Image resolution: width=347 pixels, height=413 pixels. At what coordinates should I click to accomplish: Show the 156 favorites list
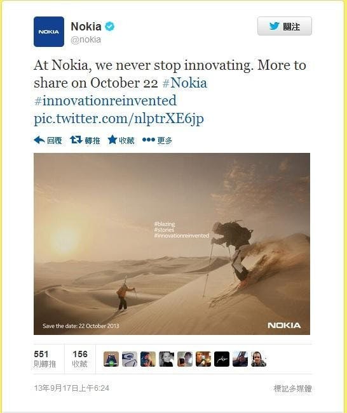click(x=80, y=358)
